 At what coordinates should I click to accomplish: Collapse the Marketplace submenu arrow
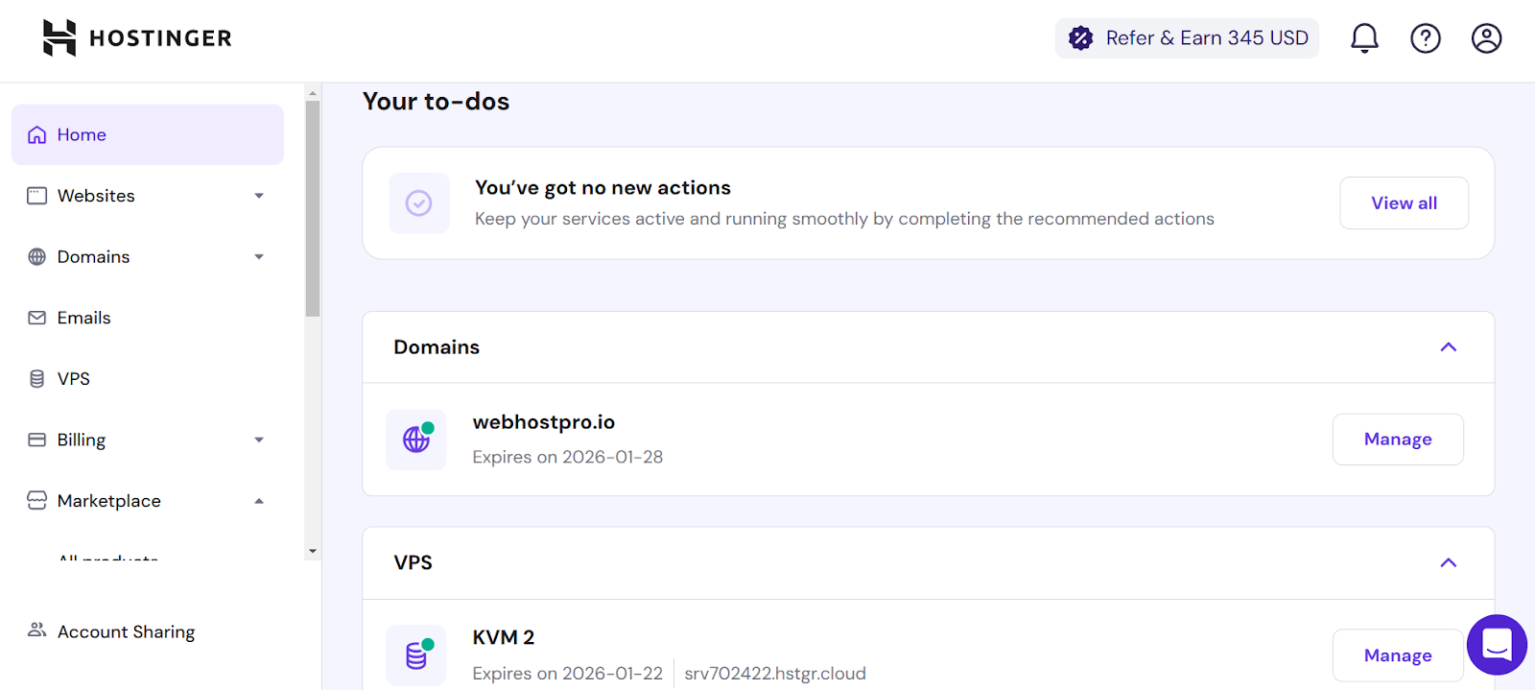259,501
